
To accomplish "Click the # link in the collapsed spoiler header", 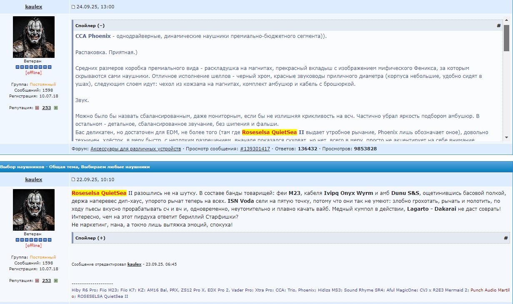I will tap(506, 238).
